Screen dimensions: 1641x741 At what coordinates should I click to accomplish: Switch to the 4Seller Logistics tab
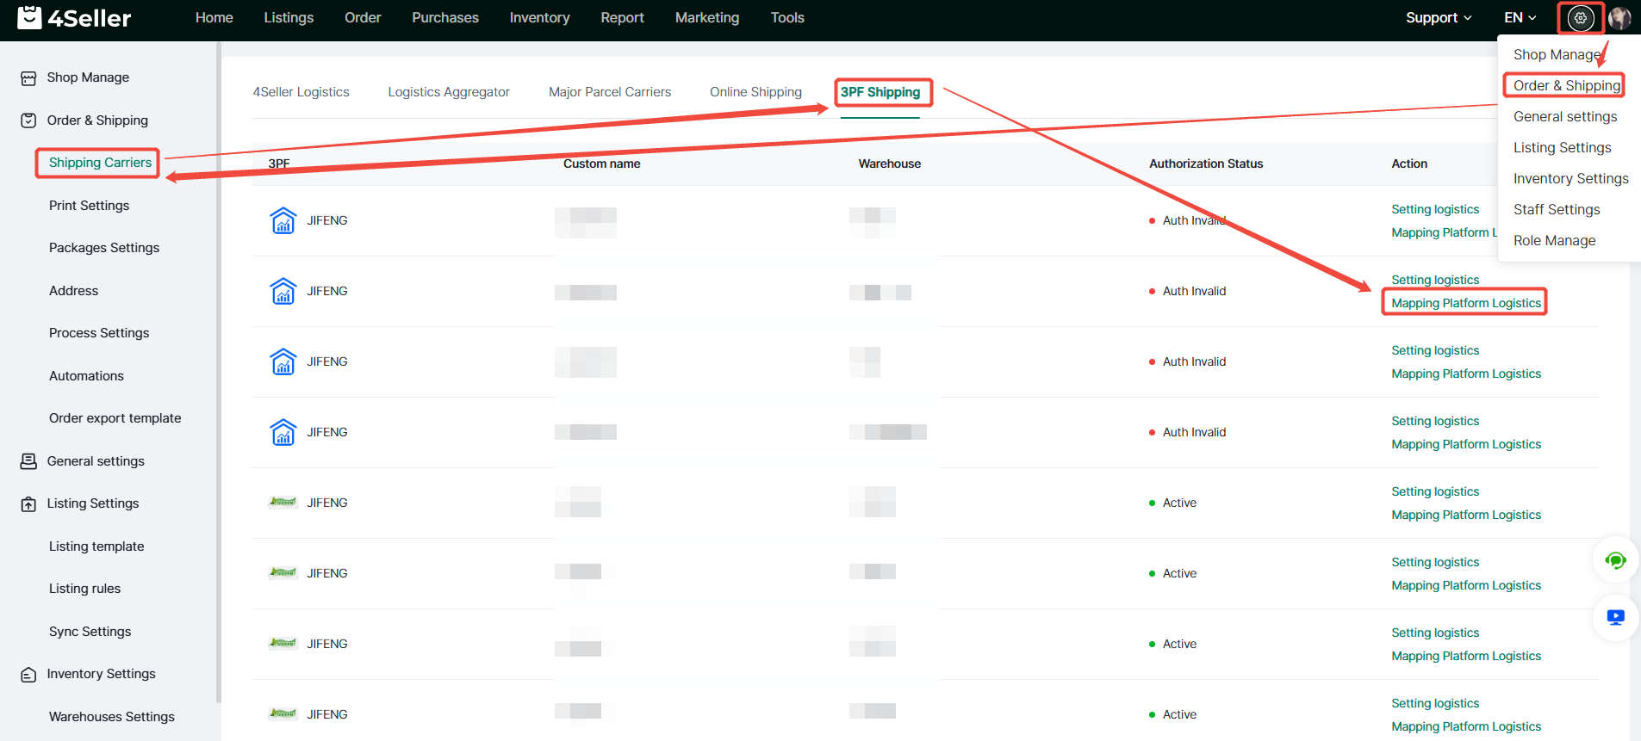click(x=301, y=92)
